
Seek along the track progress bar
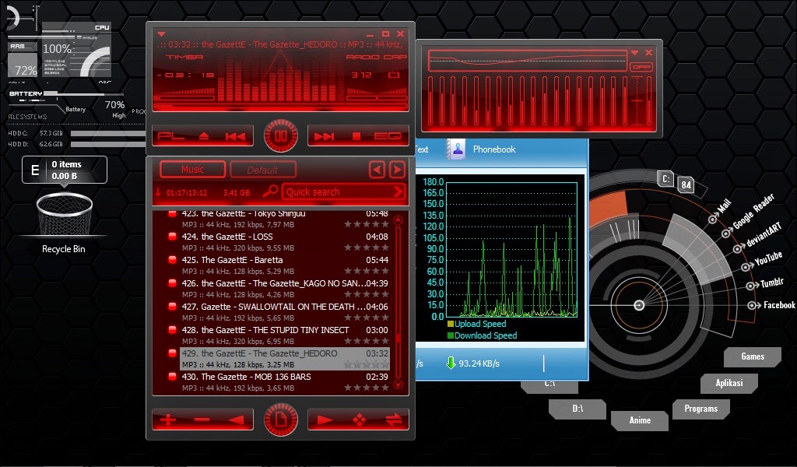coord(280,107)
